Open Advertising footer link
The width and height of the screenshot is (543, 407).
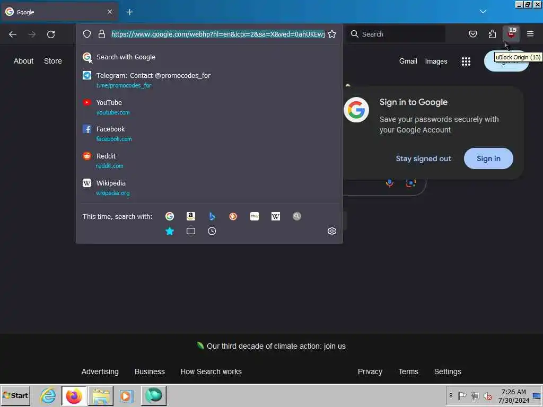pos(100,371)
